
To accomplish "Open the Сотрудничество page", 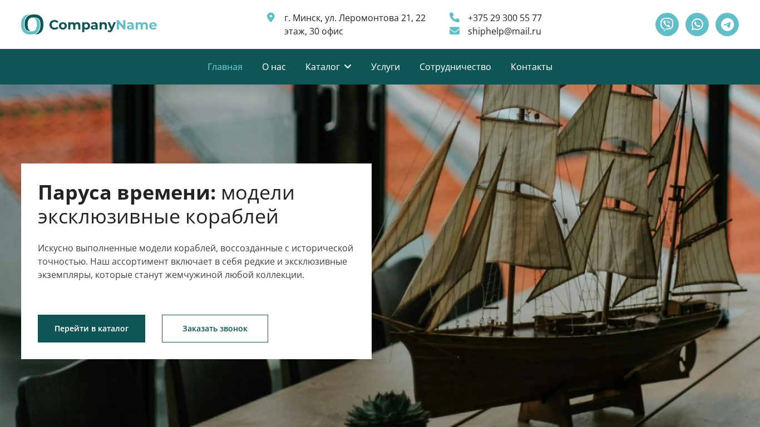I will pyautogui.click(x=455, y=67).
